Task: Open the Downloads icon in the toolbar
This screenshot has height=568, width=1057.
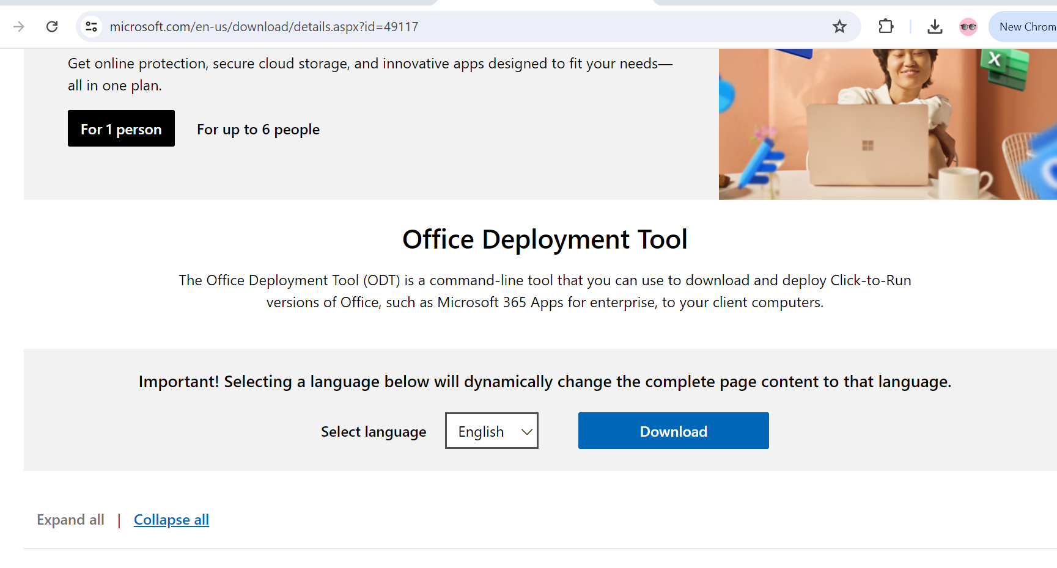Action: point(935,26)
